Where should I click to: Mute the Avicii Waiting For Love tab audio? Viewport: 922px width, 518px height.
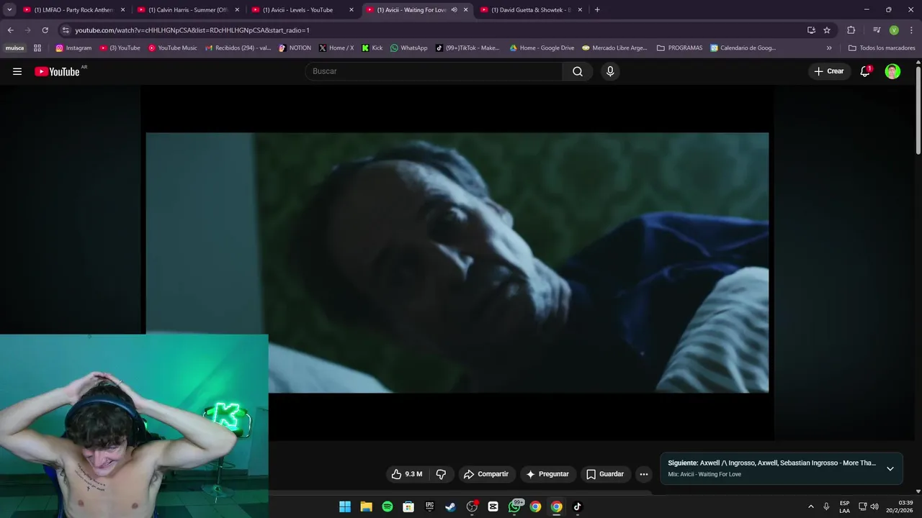click(x=454, y=10)
